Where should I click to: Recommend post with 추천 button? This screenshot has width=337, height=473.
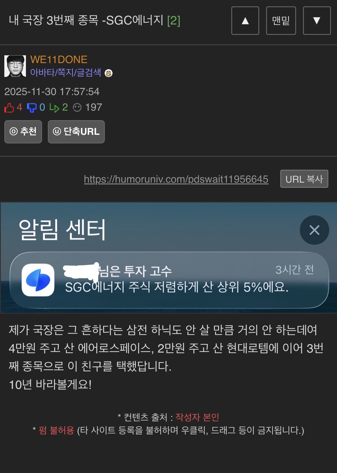[x=23, y=132]
